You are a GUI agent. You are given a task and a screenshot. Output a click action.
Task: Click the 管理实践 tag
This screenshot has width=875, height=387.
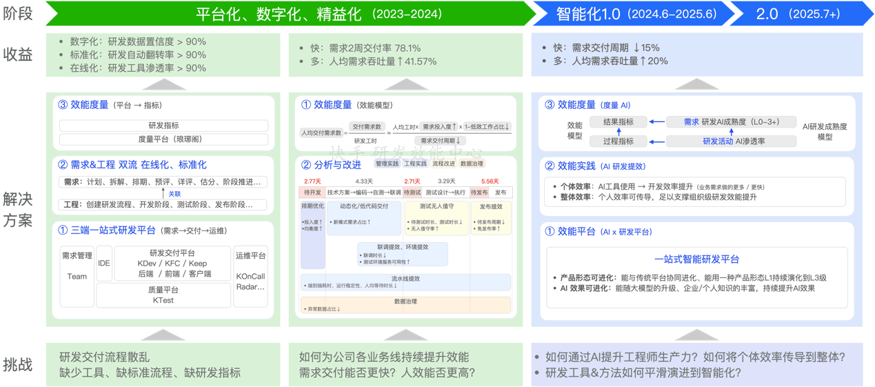(387, 164)
